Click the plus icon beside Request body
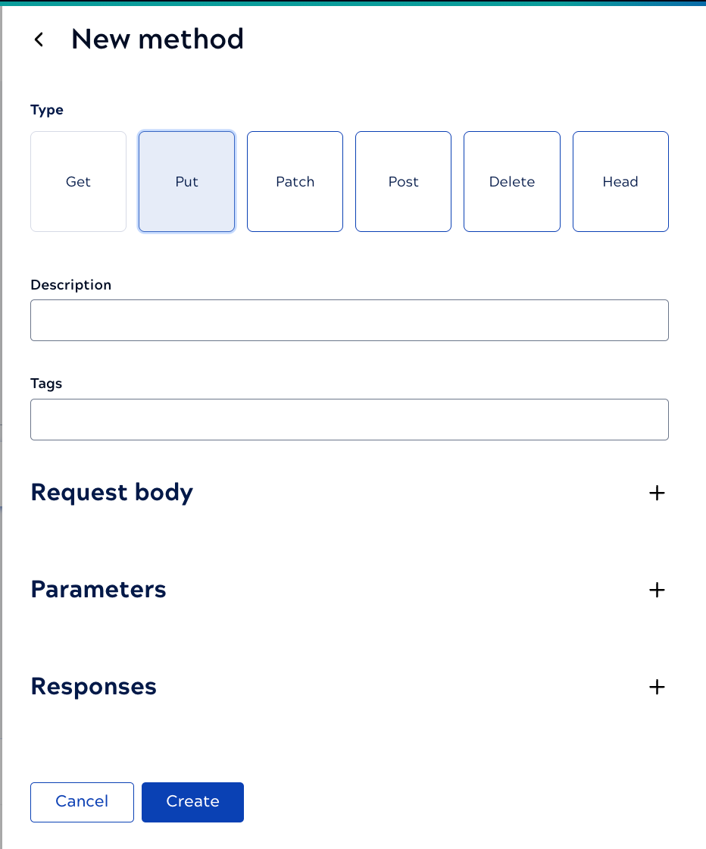706x849 pixels. [x=657, y=493]
